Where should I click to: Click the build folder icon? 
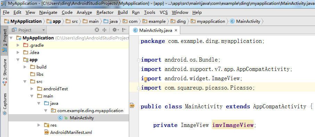point(33,67)
